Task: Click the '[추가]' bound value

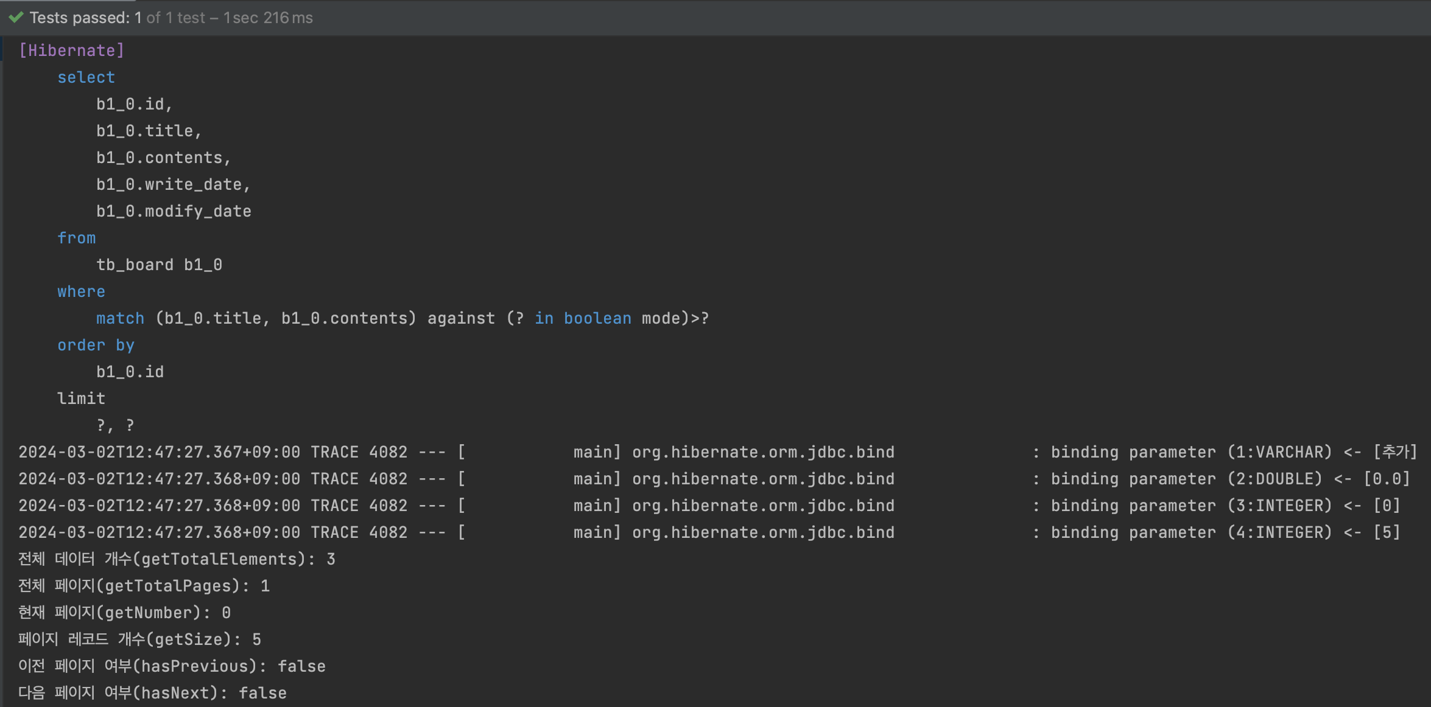Action: (x=1395, y=452)
